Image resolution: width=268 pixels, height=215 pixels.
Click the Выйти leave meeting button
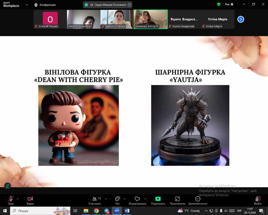tap(258, 200)
